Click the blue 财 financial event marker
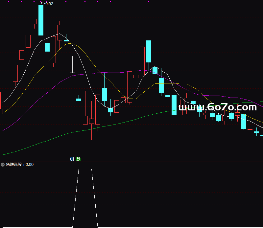 (72, 159)
